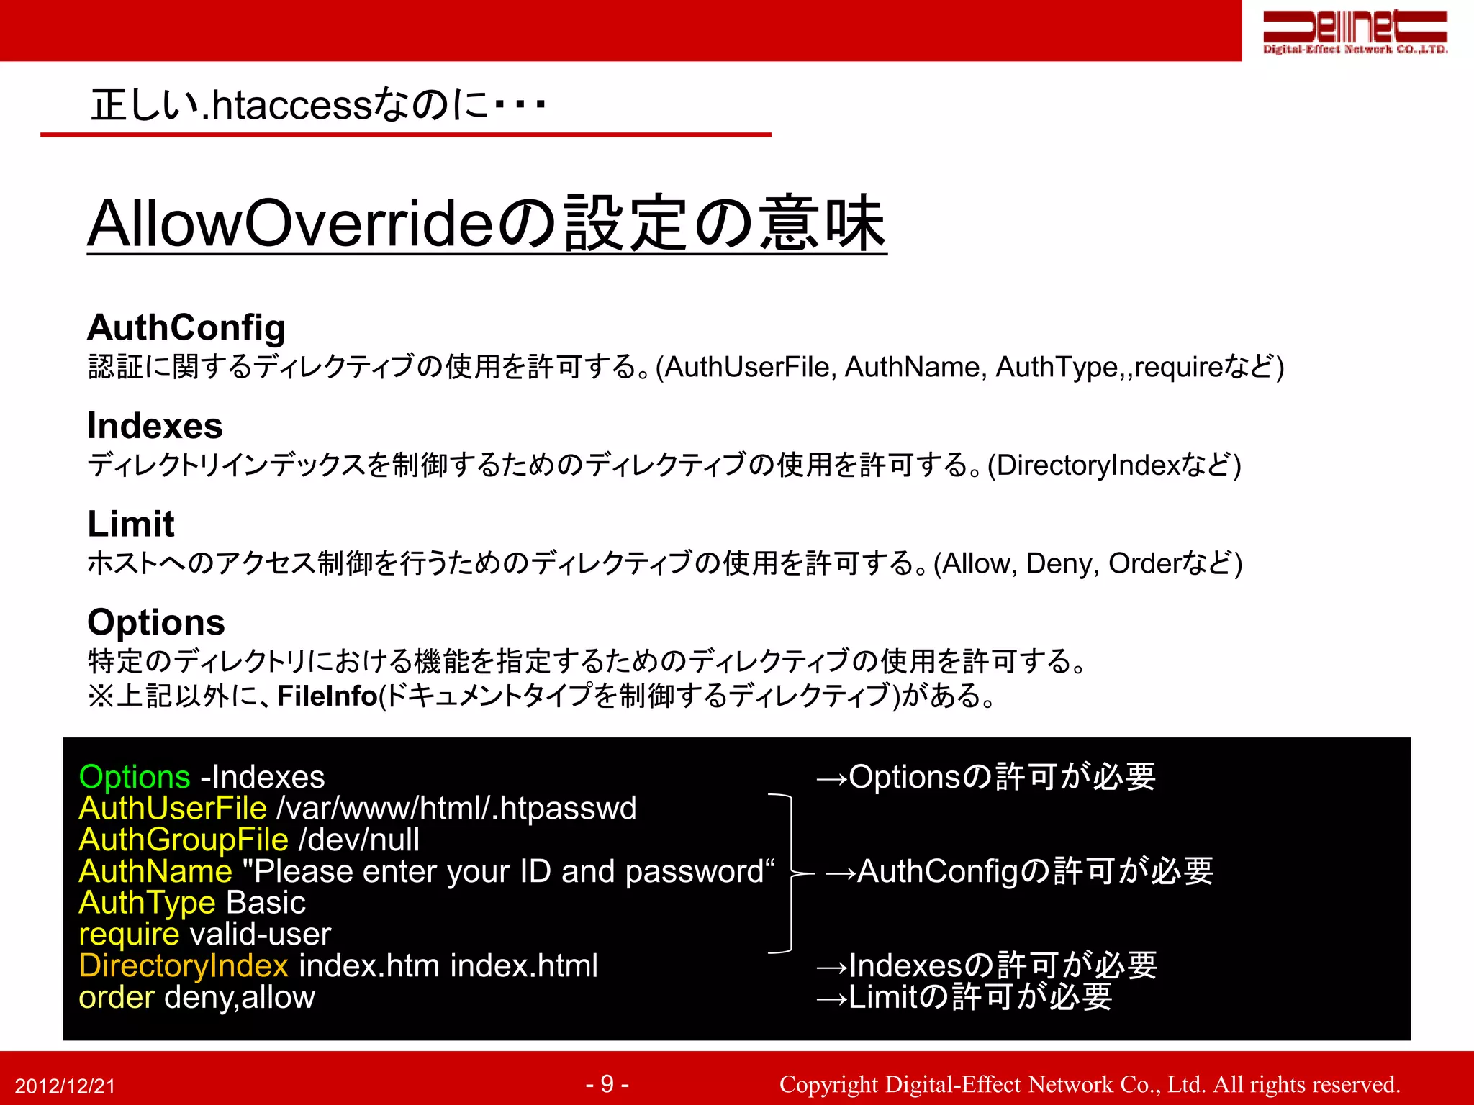Image resolution: width=1474 pixels, height=1105 pixels.
Task: Click the code line 'Options -Indexes'
Action: click(202, 777)
